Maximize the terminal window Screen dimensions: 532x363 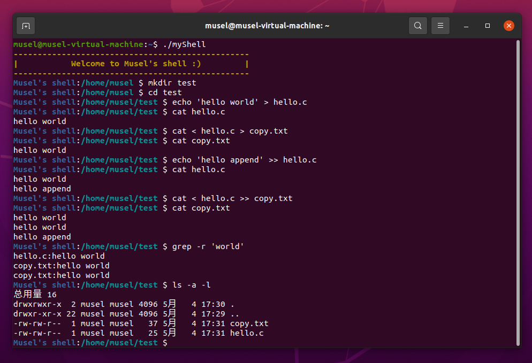(x=488, y=26)
